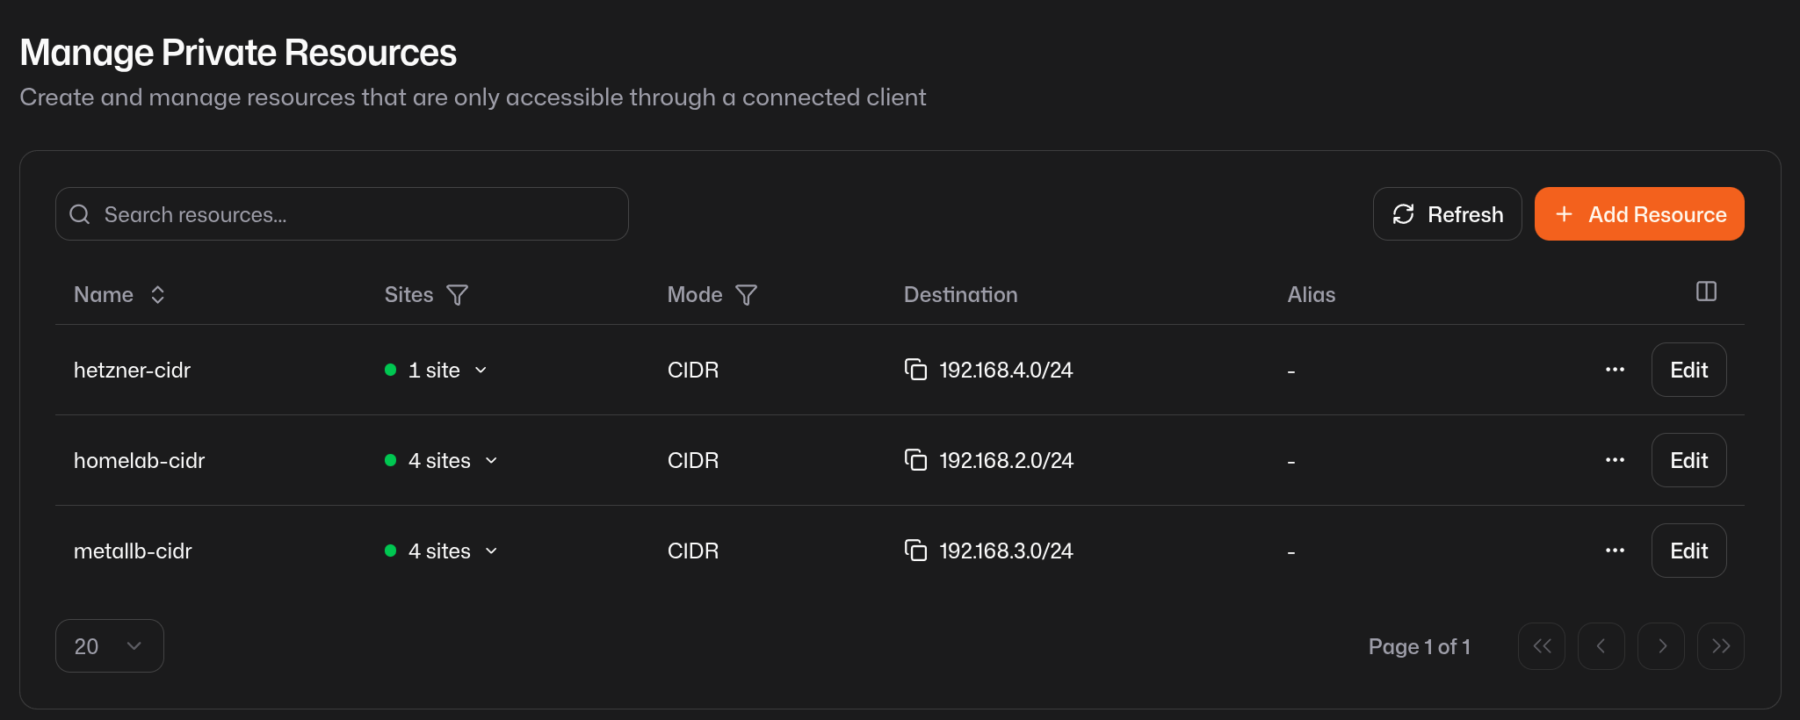Open more actions for hetzner-cidr
This screenshot has width=1800, height=720.
pyautogui.click(x=1615, y=370)
